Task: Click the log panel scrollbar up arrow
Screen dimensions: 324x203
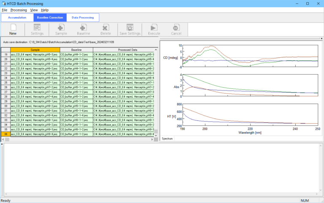Action: pos(321,146)
